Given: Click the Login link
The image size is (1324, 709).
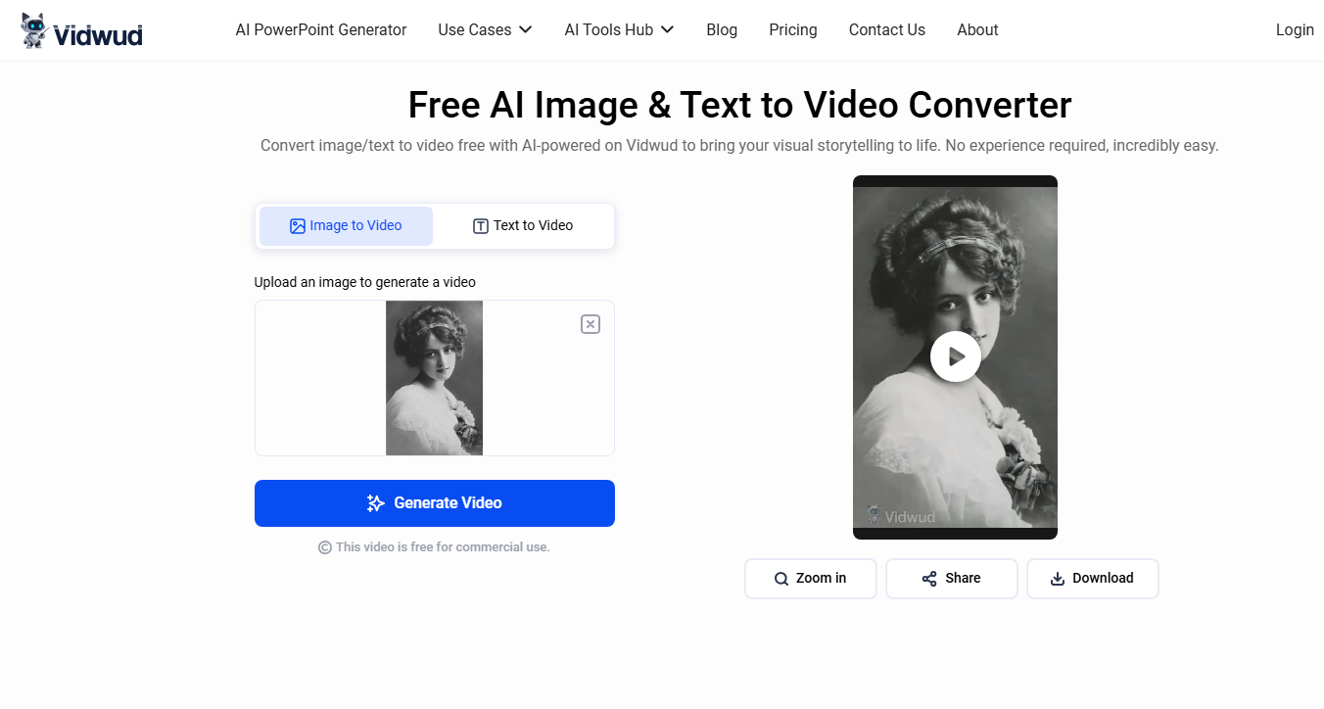Looking at the screenshot, I should pyautogui.click(x=1294, y=30).
